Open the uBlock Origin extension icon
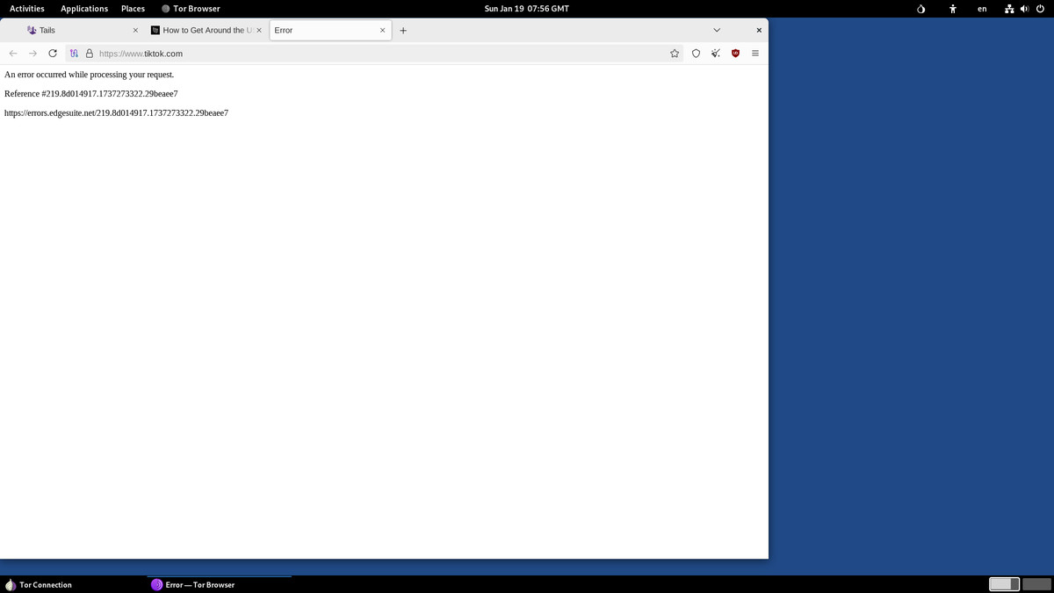The image size is (1054, 593). (x=735, y=54)
